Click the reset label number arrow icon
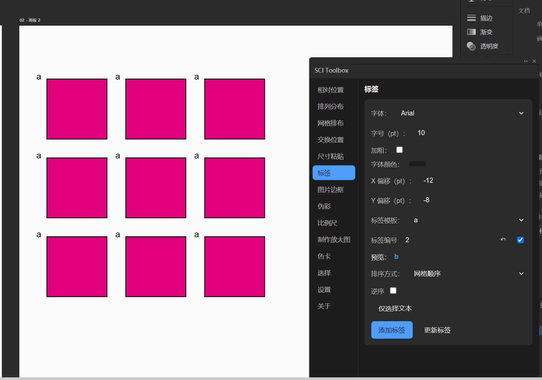Screen dimensions: 542x380 click(x=503, y=240)
